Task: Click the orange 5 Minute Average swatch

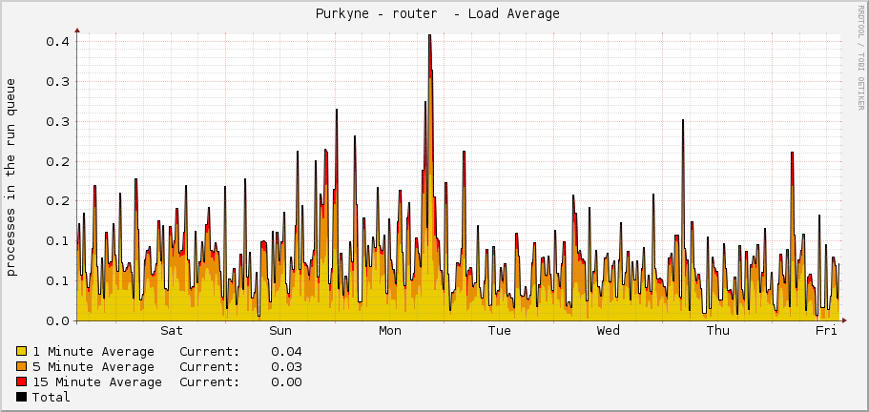Action: 22,367
